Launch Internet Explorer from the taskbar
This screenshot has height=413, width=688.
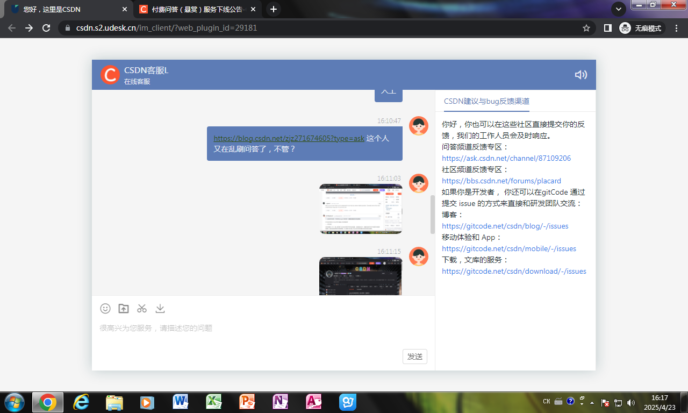81,402
